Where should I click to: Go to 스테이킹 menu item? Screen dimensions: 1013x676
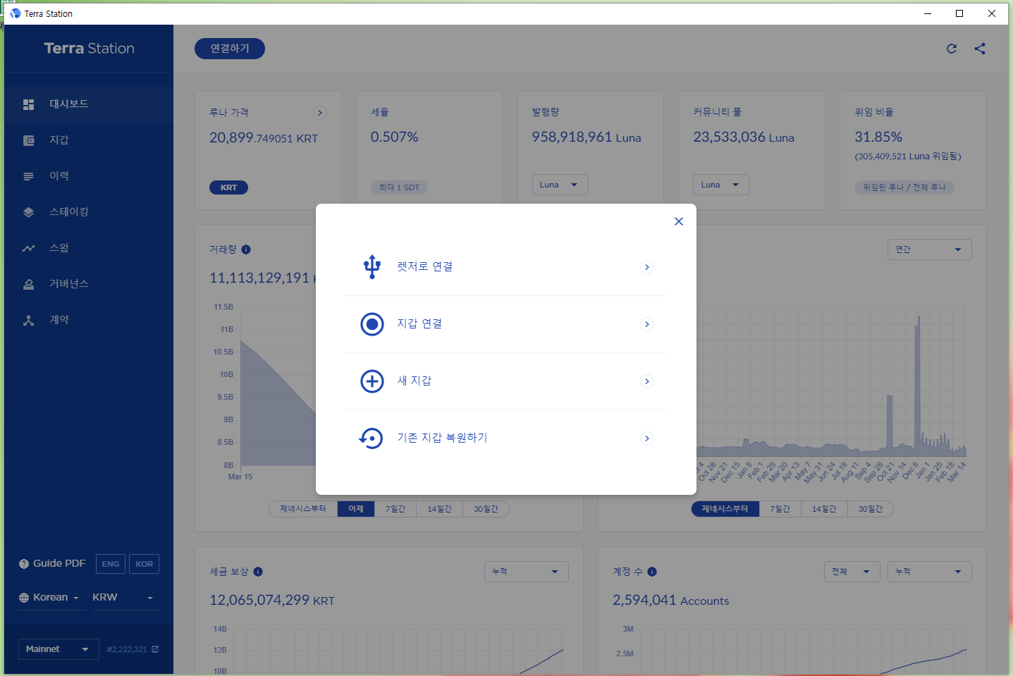[89, 212]
